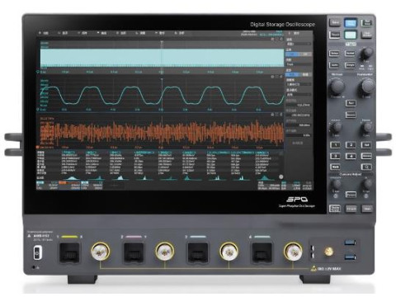Click the gold SMA connector
Image resolution: width=396 pixels, height=297 pixels.
(x=328, y=251)
